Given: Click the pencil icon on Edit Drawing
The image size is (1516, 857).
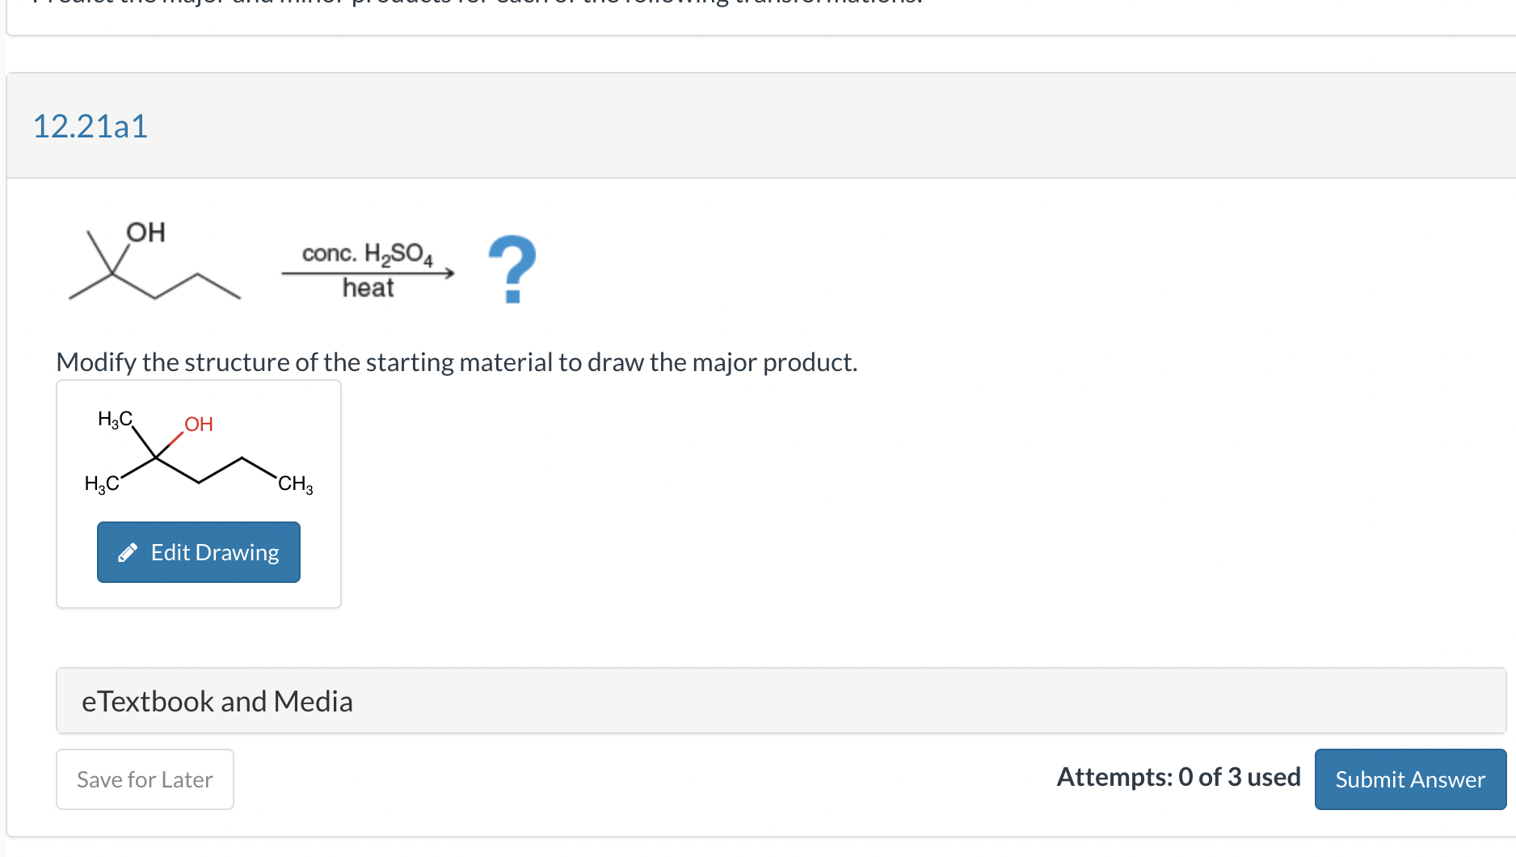Looking at the screenshot, I should pyautogui.click(x=128, y=551).
